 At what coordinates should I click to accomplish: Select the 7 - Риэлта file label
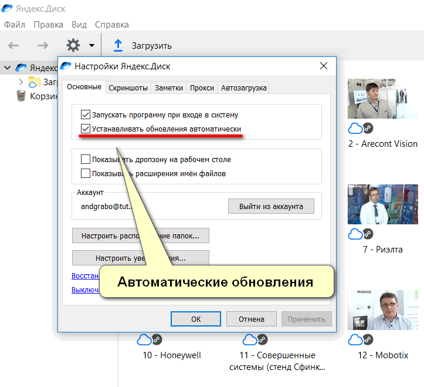pos(383,250)
